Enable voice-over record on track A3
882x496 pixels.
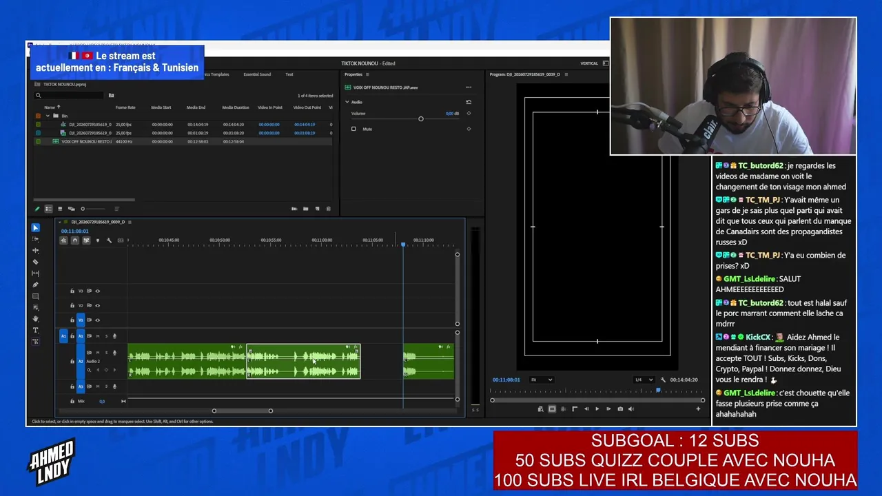pyautogui.click(x=114, y=386)
